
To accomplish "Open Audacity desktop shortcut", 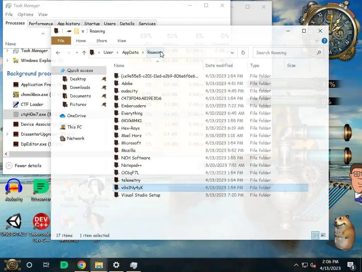I will pos(14,190).
